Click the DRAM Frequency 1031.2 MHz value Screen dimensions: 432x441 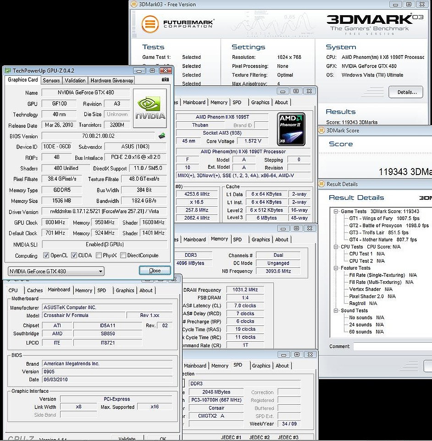coord(245,290)
